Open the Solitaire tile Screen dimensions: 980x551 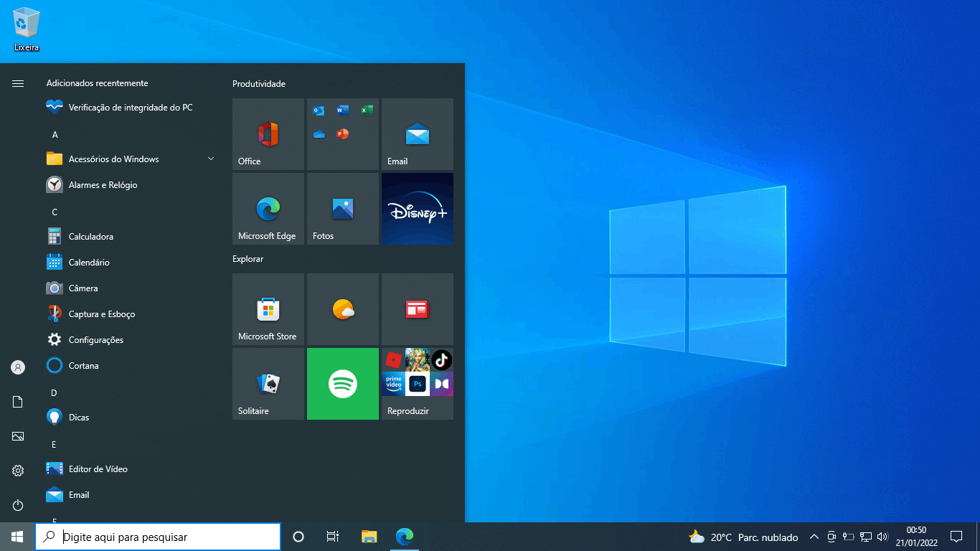[268, 384]
